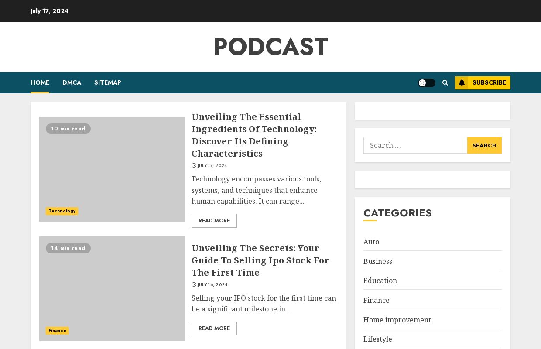
Task: Select the Finance category tag on second article
Action: click(x=57, y=331)
